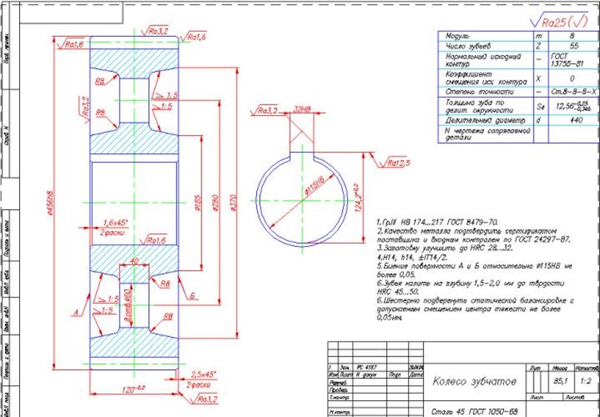The height and width of the screenshot is (417, 600).
Task: Click the ø280 diameter dimension text
Action: (214, 203)
